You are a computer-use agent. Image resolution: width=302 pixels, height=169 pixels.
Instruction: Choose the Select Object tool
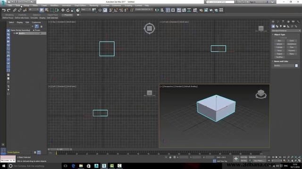pyautogui.click(x=42, y=10)
